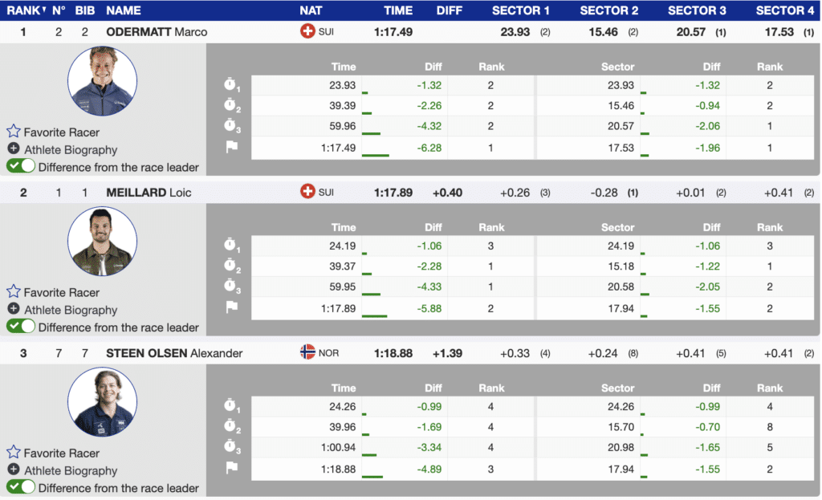
Task: Toggle Odermatt's Difference from the race leader
Action: tap(21, 167)
